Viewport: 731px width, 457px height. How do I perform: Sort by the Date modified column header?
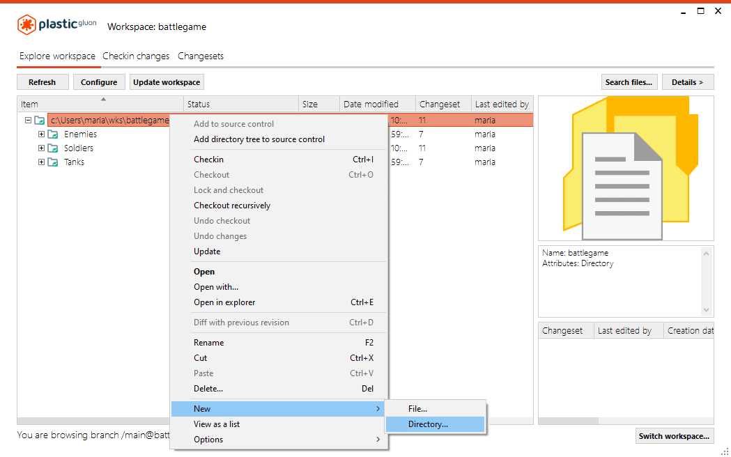click(x=378, y=104)
